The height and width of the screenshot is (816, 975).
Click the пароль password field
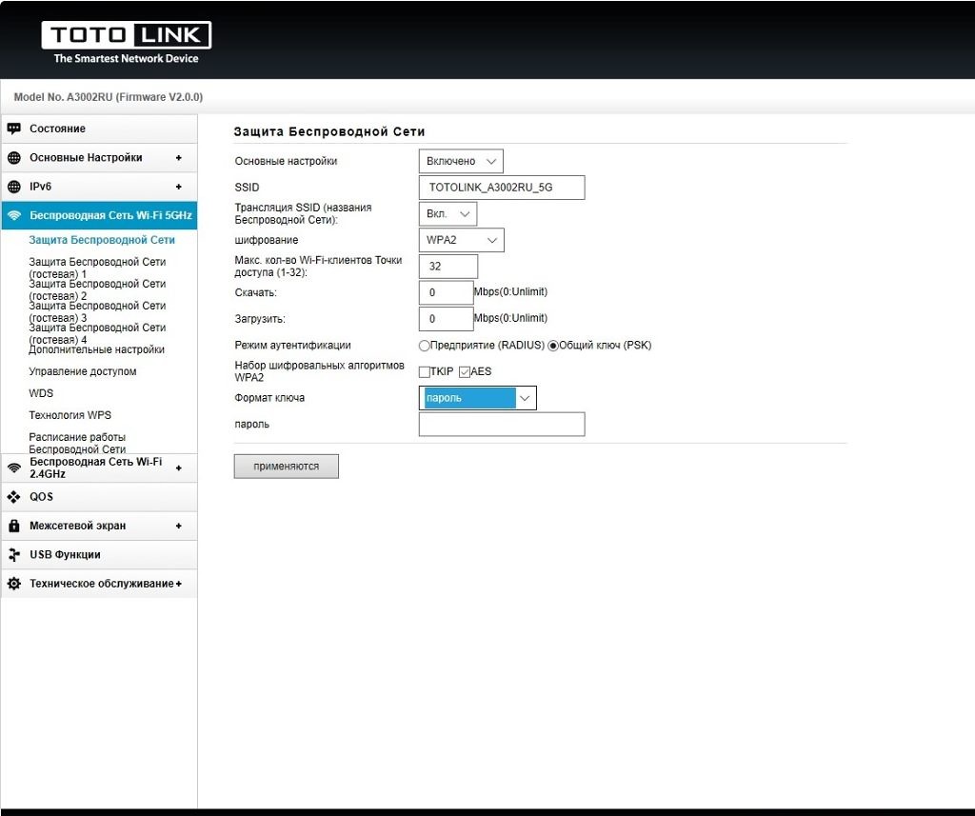(502, 424)
